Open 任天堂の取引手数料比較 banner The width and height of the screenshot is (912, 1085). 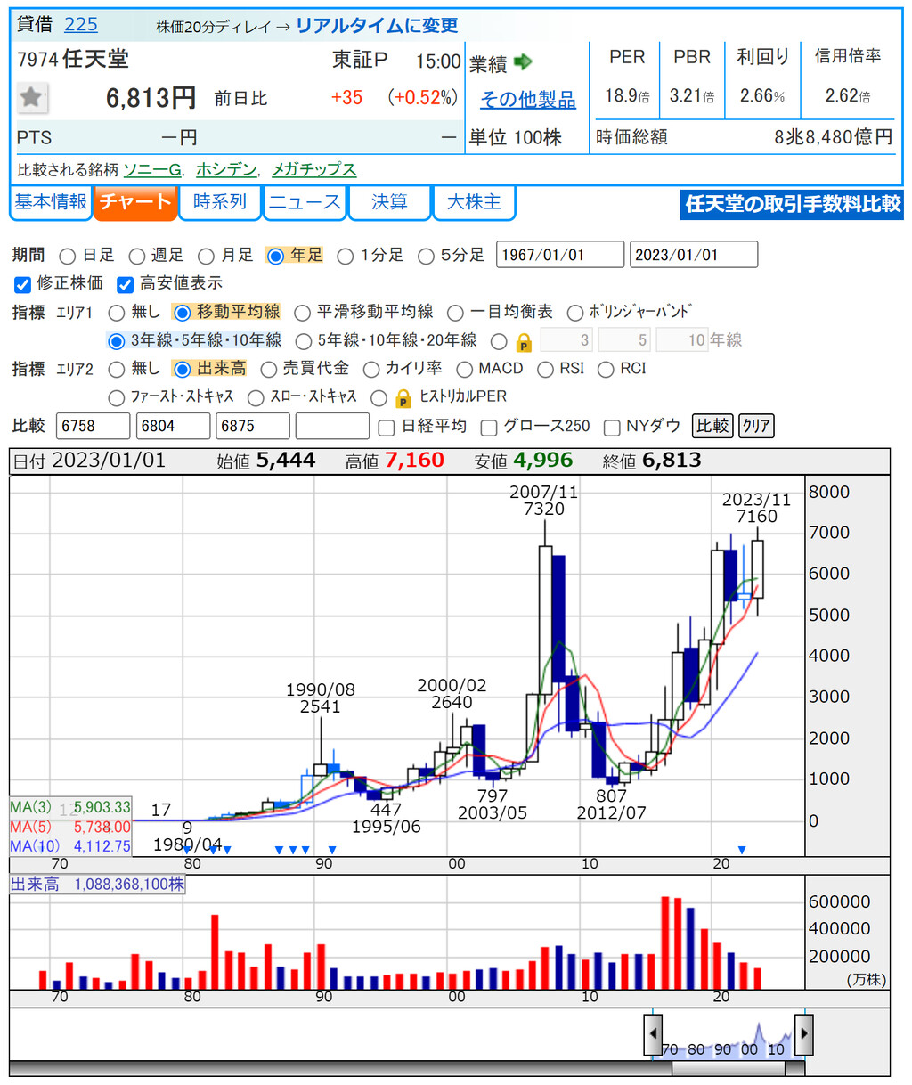[x=793, y=204]
